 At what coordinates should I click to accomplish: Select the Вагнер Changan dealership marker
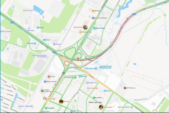pos(93,18)
